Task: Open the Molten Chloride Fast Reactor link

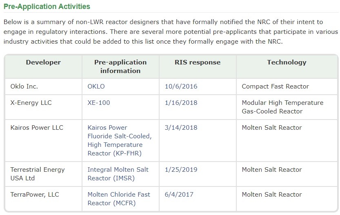Action: [x=119, y=199]
